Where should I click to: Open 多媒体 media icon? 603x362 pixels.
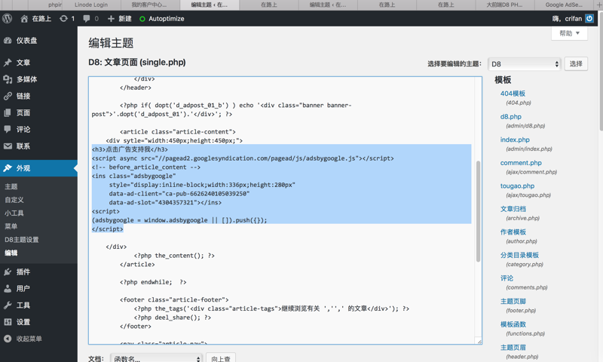coord(8,79)
